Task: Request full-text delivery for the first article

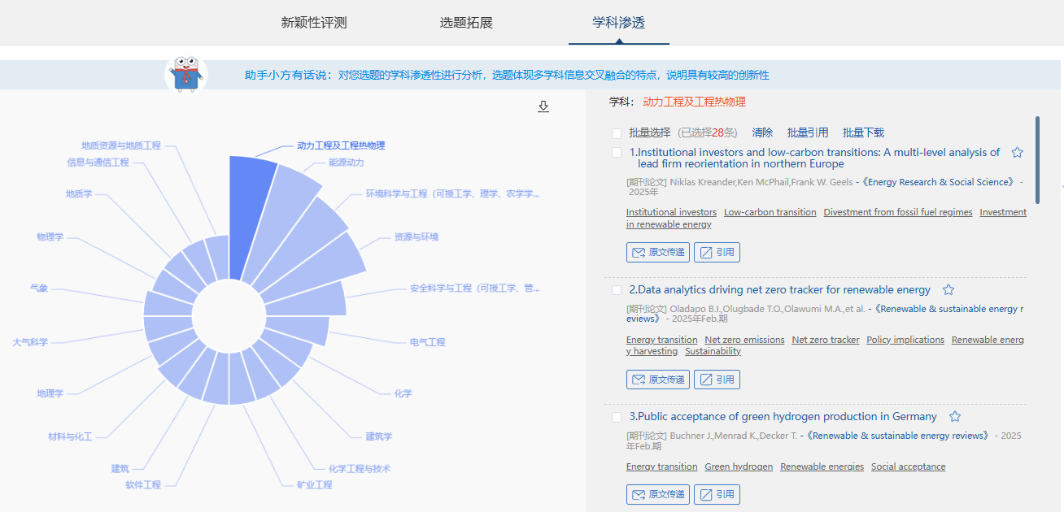Action: click(x=658, y=253)
